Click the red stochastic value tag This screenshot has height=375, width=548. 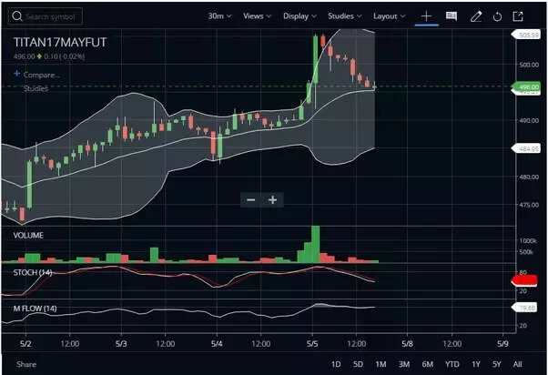(524, 280)
